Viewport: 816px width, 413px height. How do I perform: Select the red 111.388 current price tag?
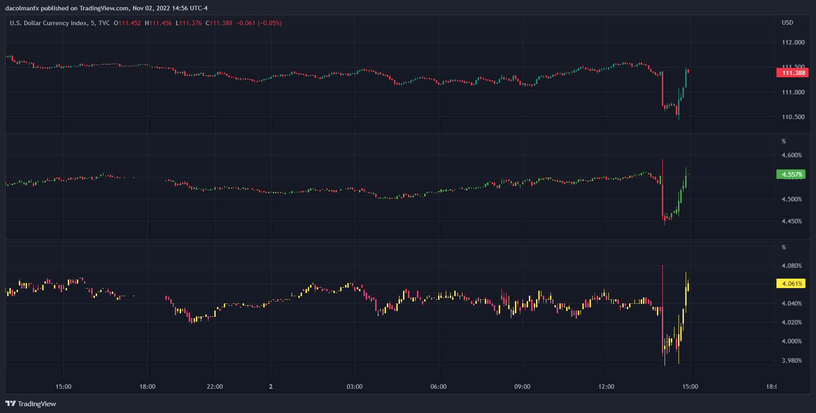pyautogui.click(x=793, y=73)
